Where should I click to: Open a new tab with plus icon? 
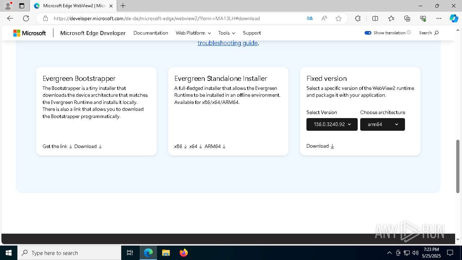pyautogui.click(x=123, y=6)
